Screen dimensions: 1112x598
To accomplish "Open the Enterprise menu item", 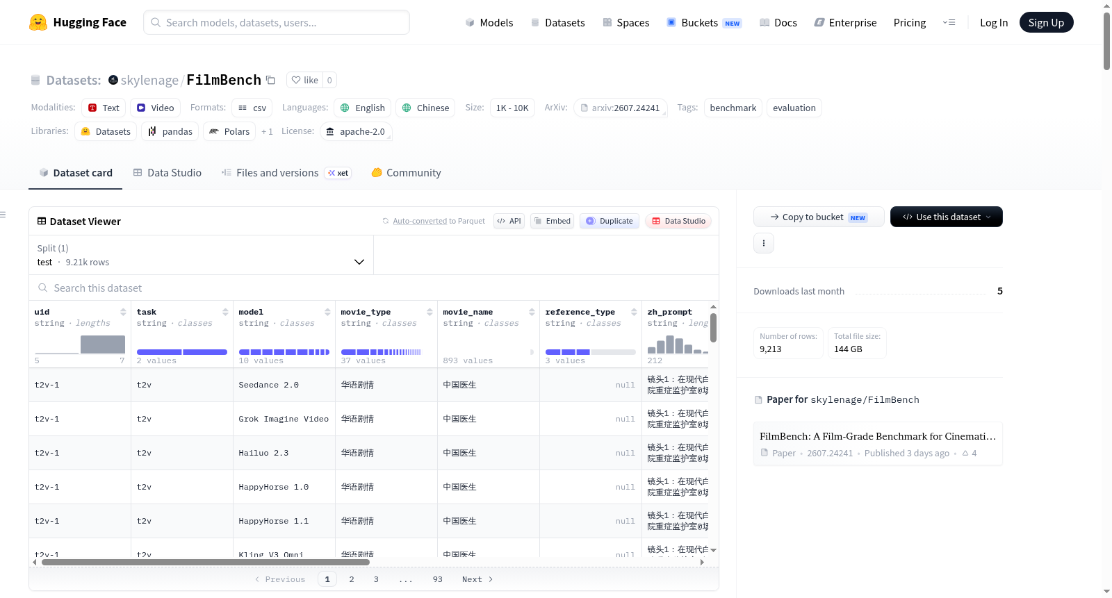I will pyautogui.click(x=845, y=22).
